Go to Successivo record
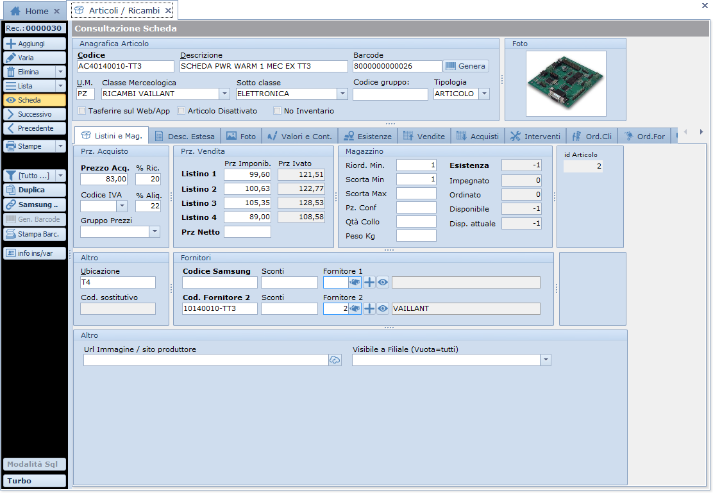713x493 pixels. point(35,114)
